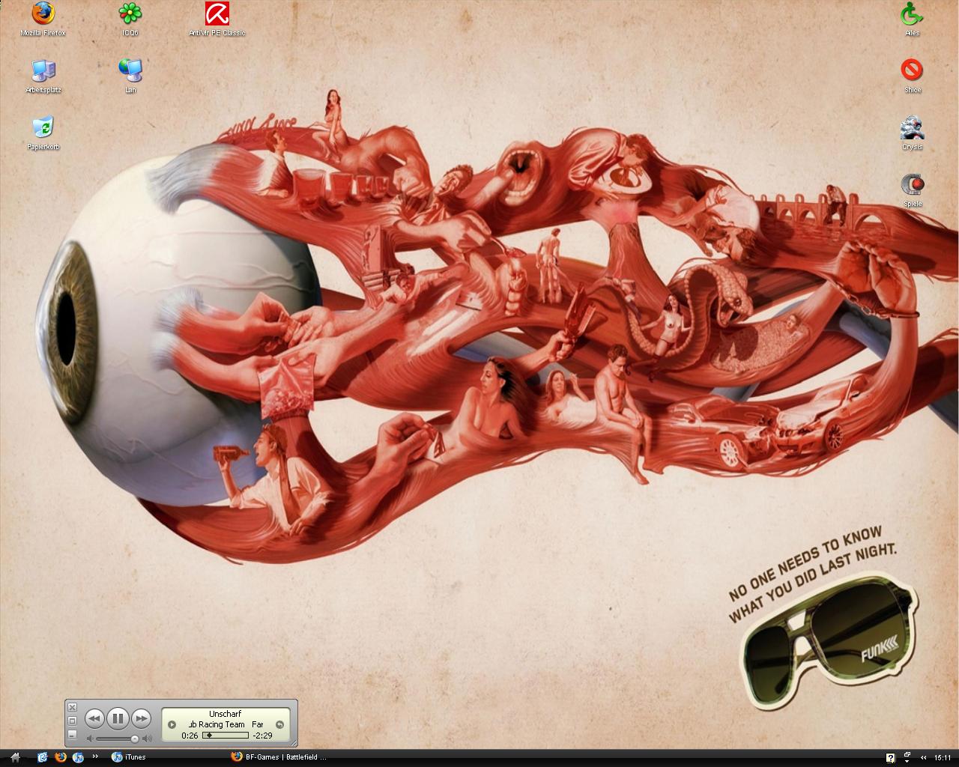Minimize the iTunes mini player
The image size is (959, 767).
pyautogui.click(x=72, y=734)
